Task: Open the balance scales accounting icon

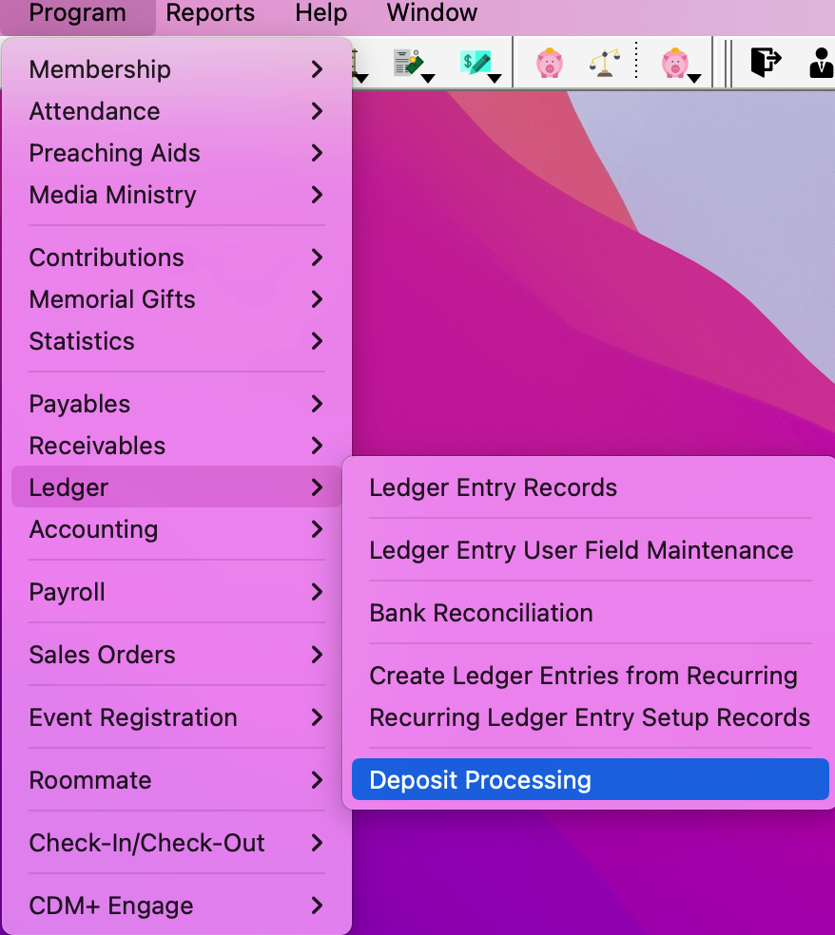Action: pos(606,62)
